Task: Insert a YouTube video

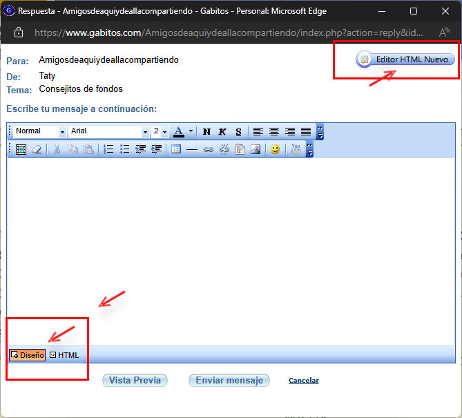Action: [x=296, y=149]
